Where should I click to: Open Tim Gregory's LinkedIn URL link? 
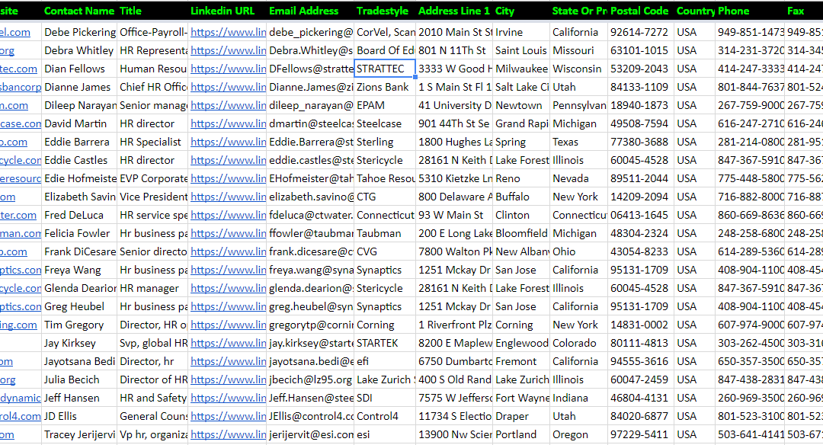[229, 325]
